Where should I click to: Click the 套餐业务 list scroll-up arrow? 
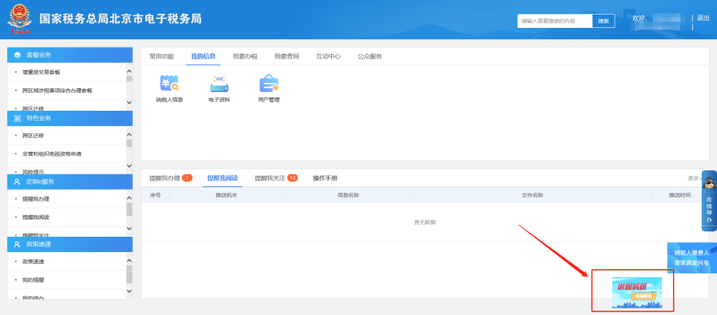coord(129,71)
